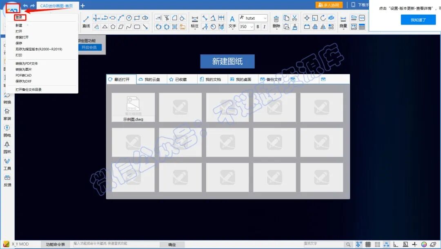The width and height of the screenshot is (441, 249).
Task: Open the 标注 dimension tool
Action: [x=195, y=22]
